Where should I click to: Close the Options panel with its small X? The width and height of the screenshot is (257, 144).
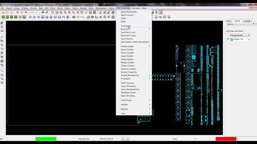coord(256,24)
